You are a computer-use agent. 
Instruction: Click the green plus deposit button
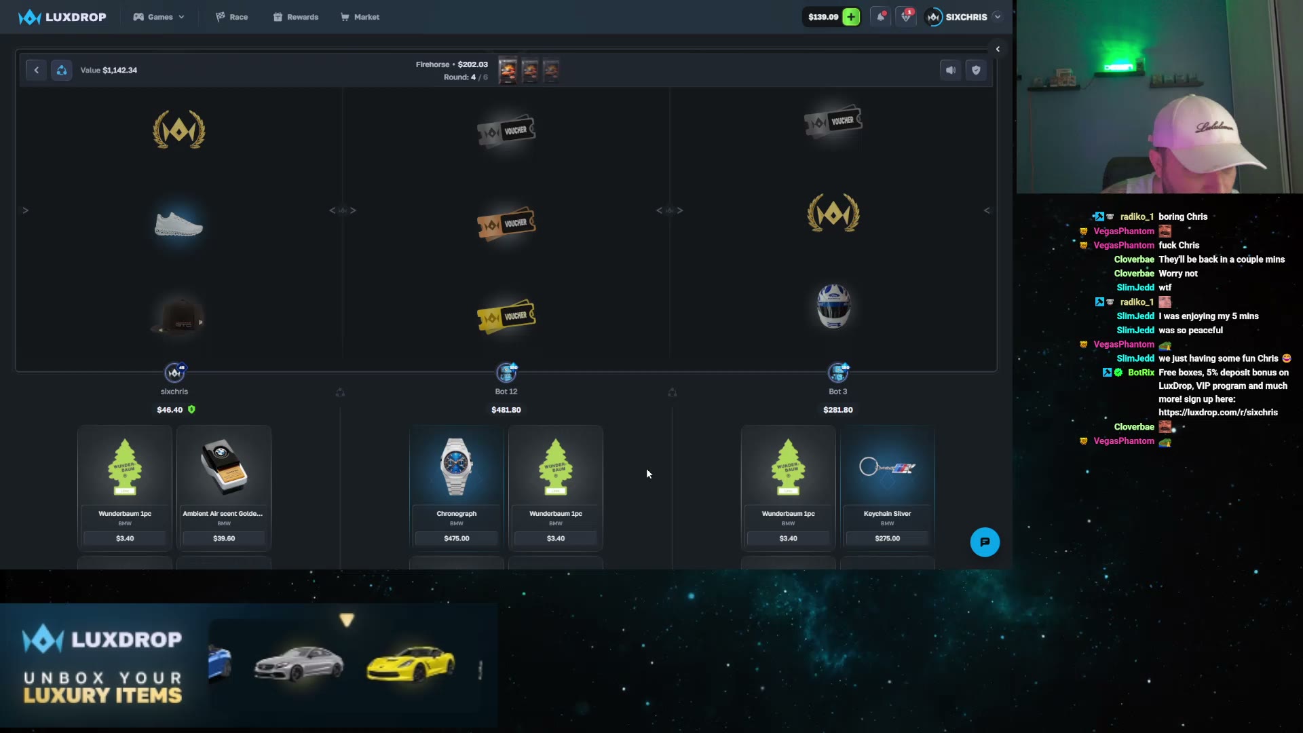pyautogui.click(x=851, y=17)
